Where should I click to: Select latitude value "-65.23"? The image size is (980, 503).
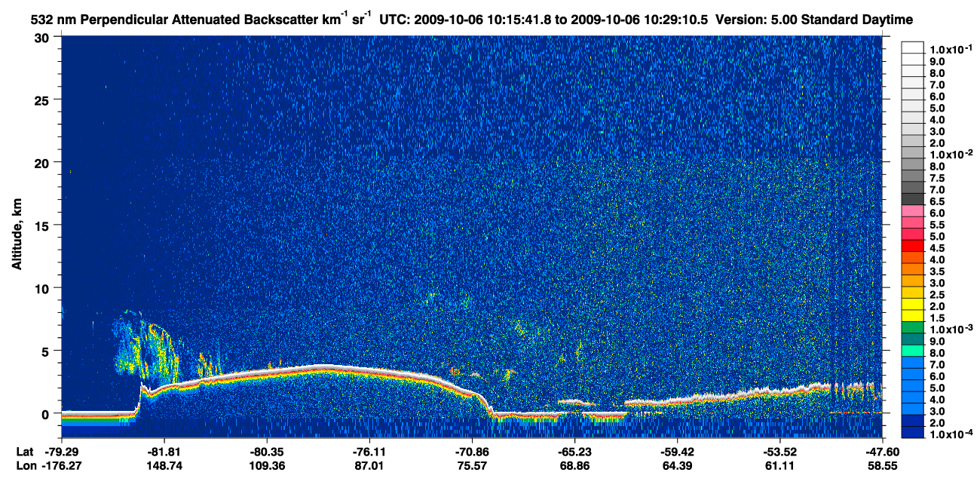[x=574, y=452]
